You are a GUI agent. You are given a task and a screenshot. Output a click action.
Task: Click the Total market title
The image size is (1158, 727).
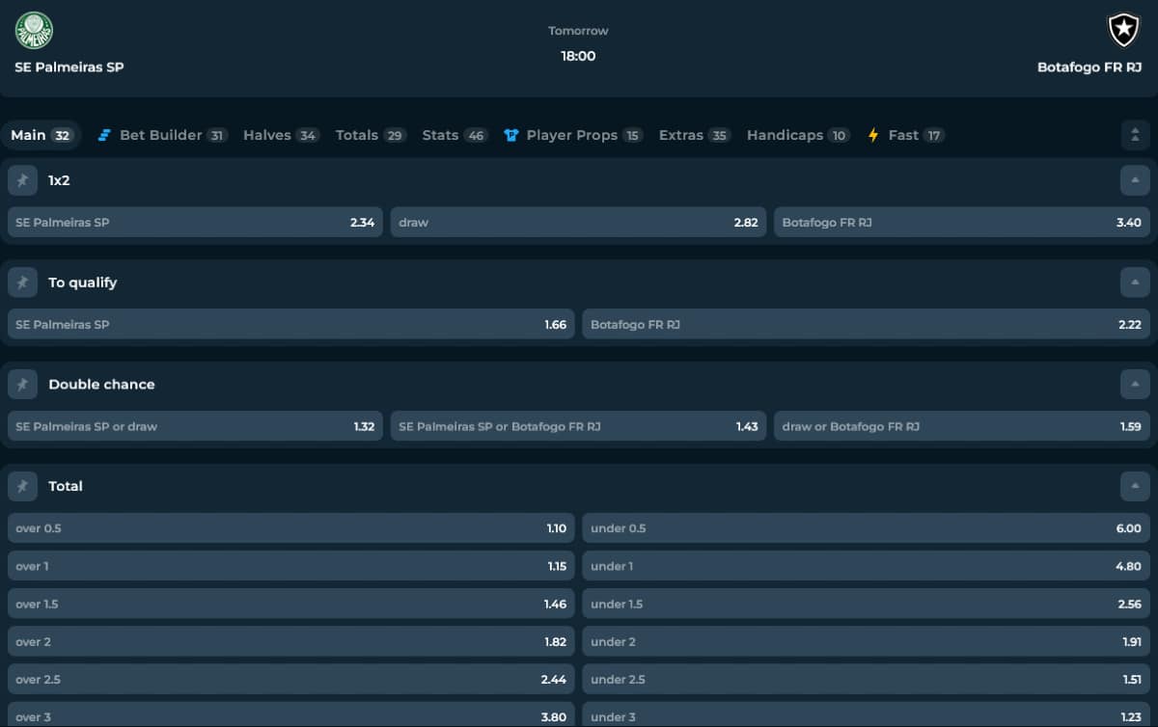point(66,486)
